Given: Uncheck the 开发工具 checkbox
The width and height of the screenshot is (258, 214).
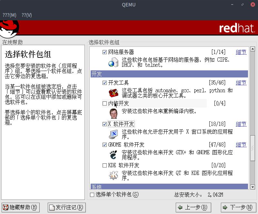Looking at the screenshot, I should click(104, 83).
